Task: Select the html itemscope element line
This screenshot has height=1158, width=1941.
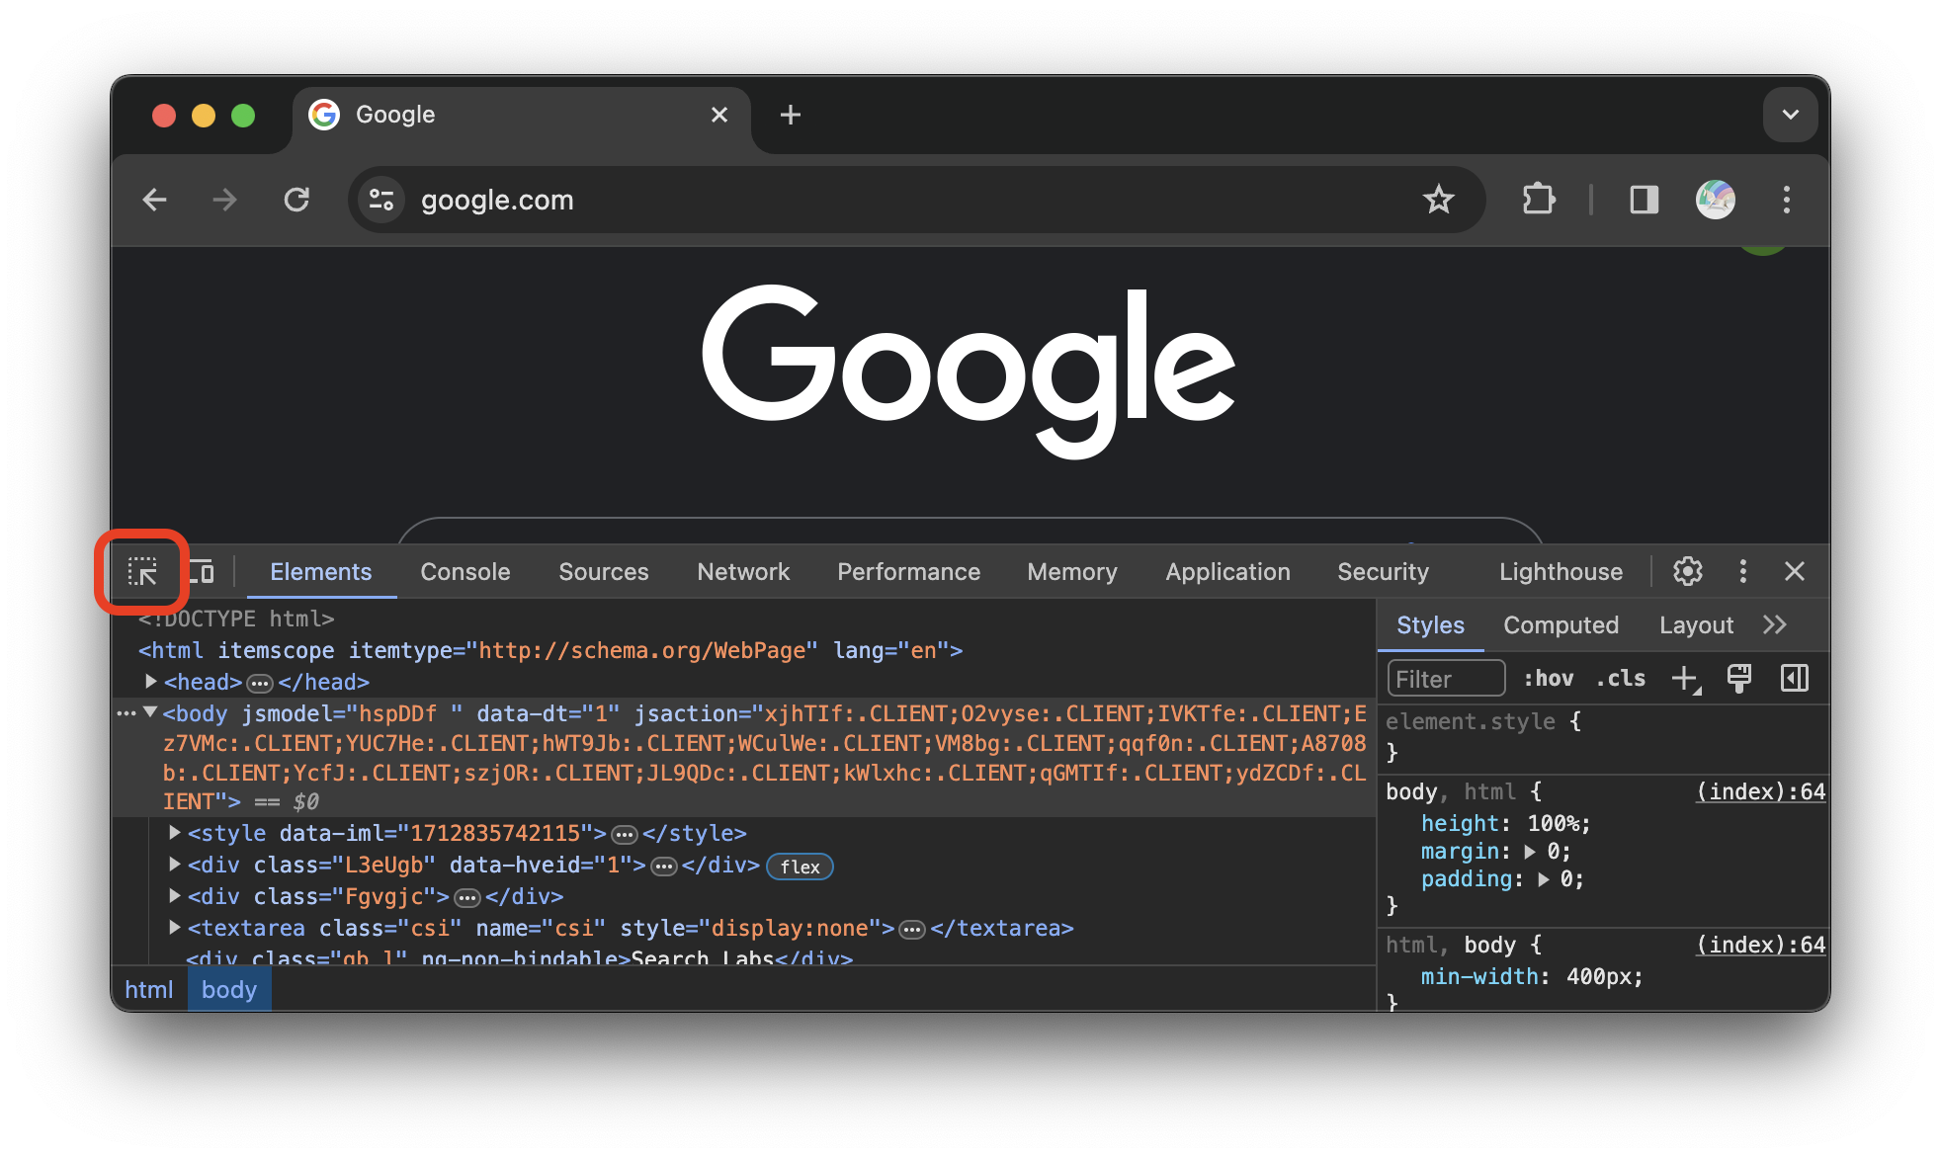Action: (549, 650)
